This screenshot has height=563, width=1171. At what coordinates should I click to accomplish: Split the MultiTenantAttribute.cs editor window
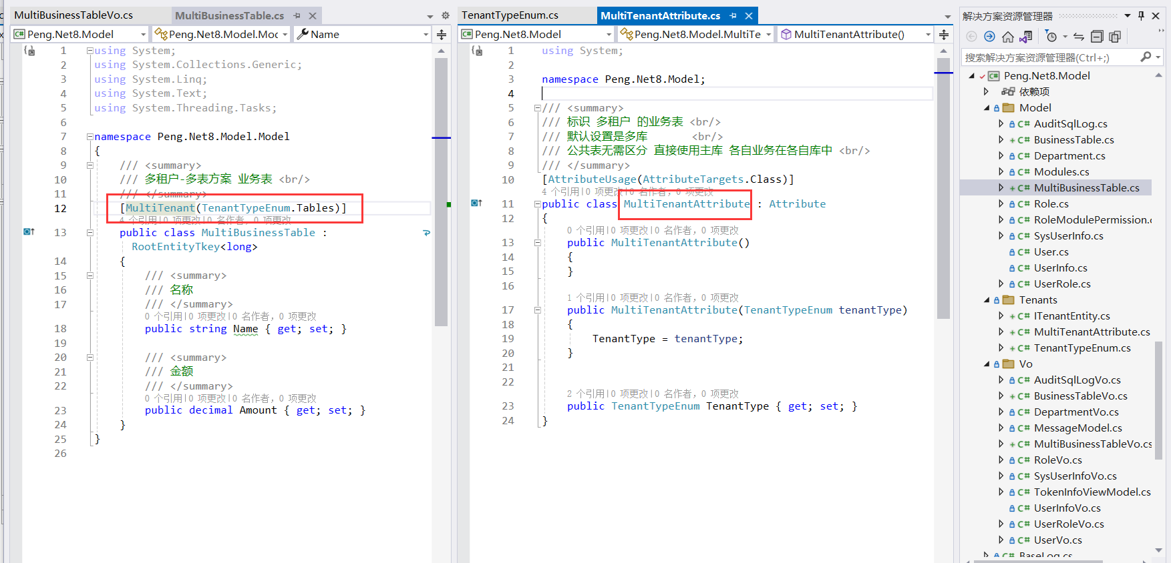click(x=944, y=34)
